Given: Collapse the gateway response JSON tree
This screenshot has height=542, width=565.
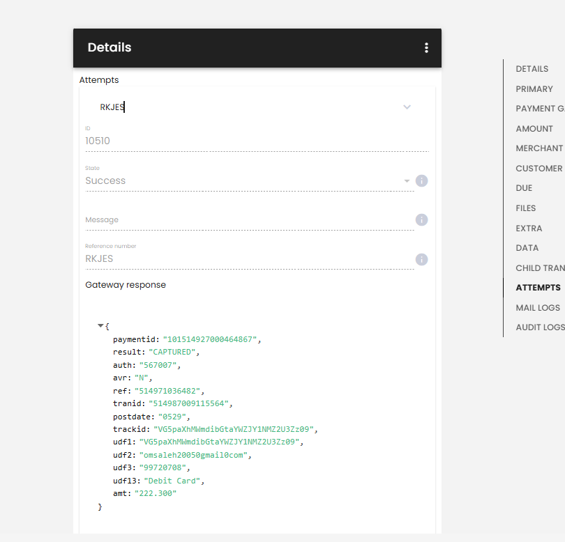Looking at the screenshot, I should [100, 326].
